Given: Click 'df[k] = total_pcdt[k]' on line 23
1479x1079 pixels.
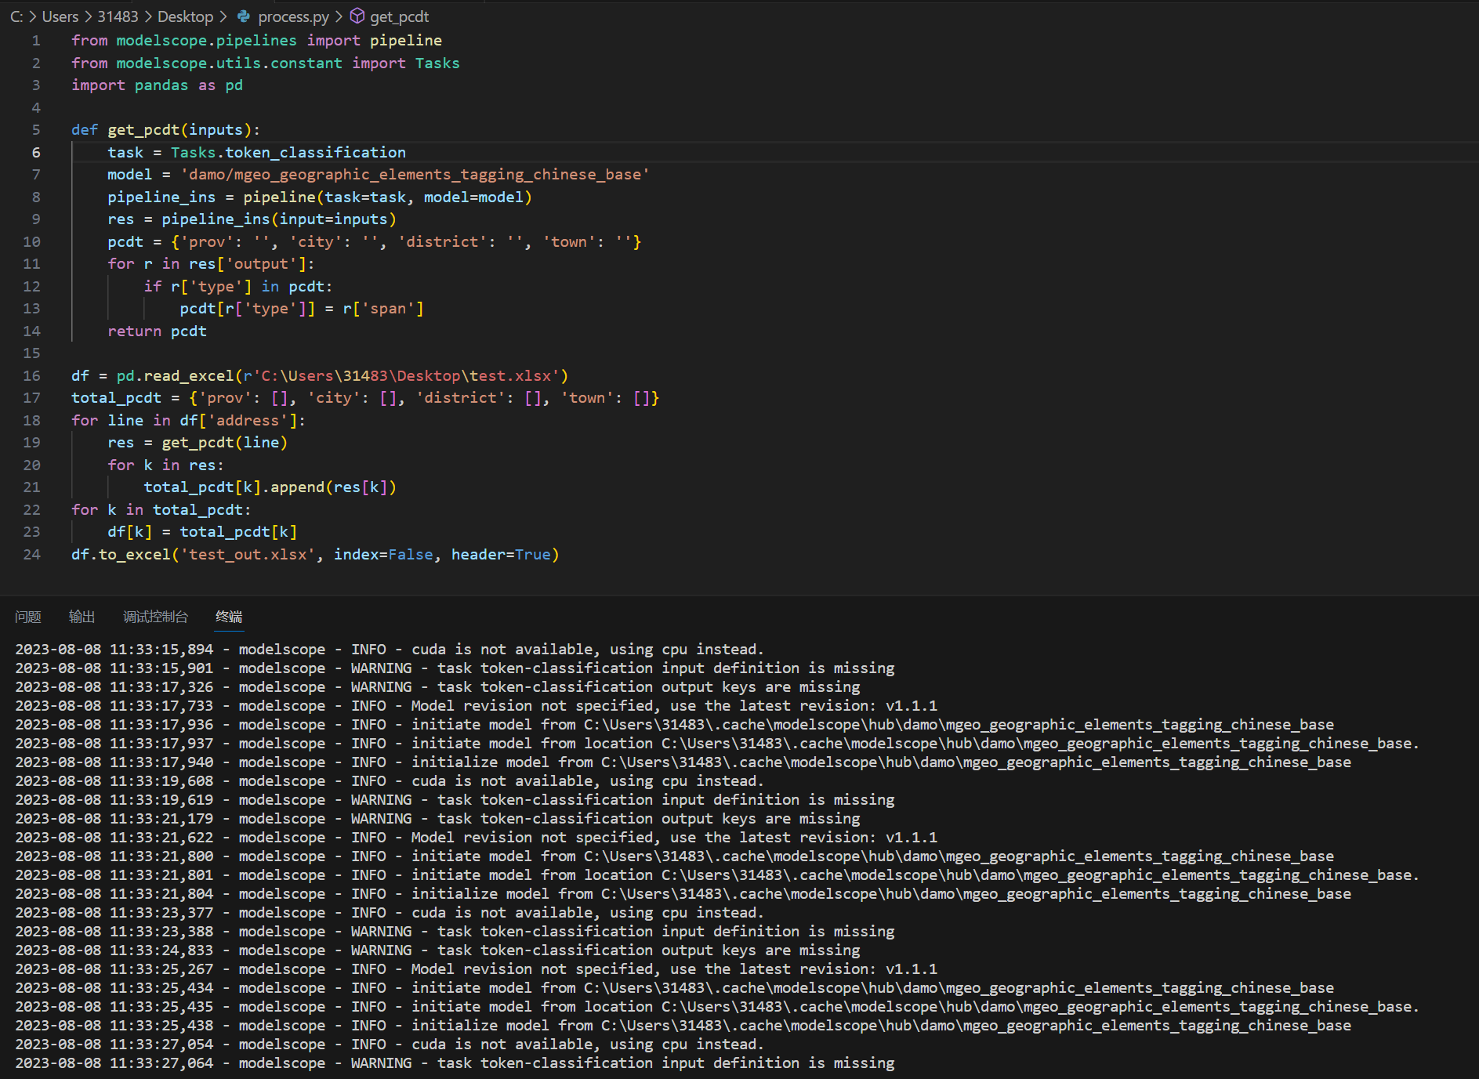Looking at the screenshot, I should coord(202,532).
